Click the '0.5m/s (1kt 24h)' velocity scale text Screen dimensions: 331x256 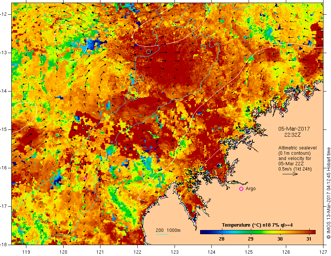[x=295, y=169]
